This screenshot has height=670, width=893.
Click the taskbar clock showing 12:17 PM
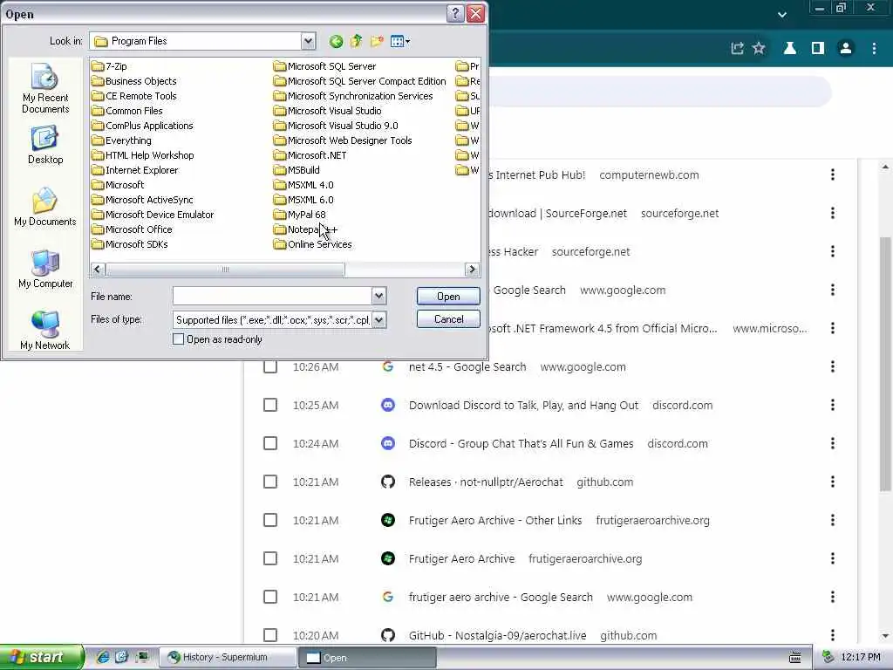861,658
